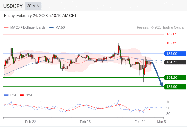Click the Research Trading Central copyright text
Viewport: 187px width, 127px height.
tap(160, 28)
